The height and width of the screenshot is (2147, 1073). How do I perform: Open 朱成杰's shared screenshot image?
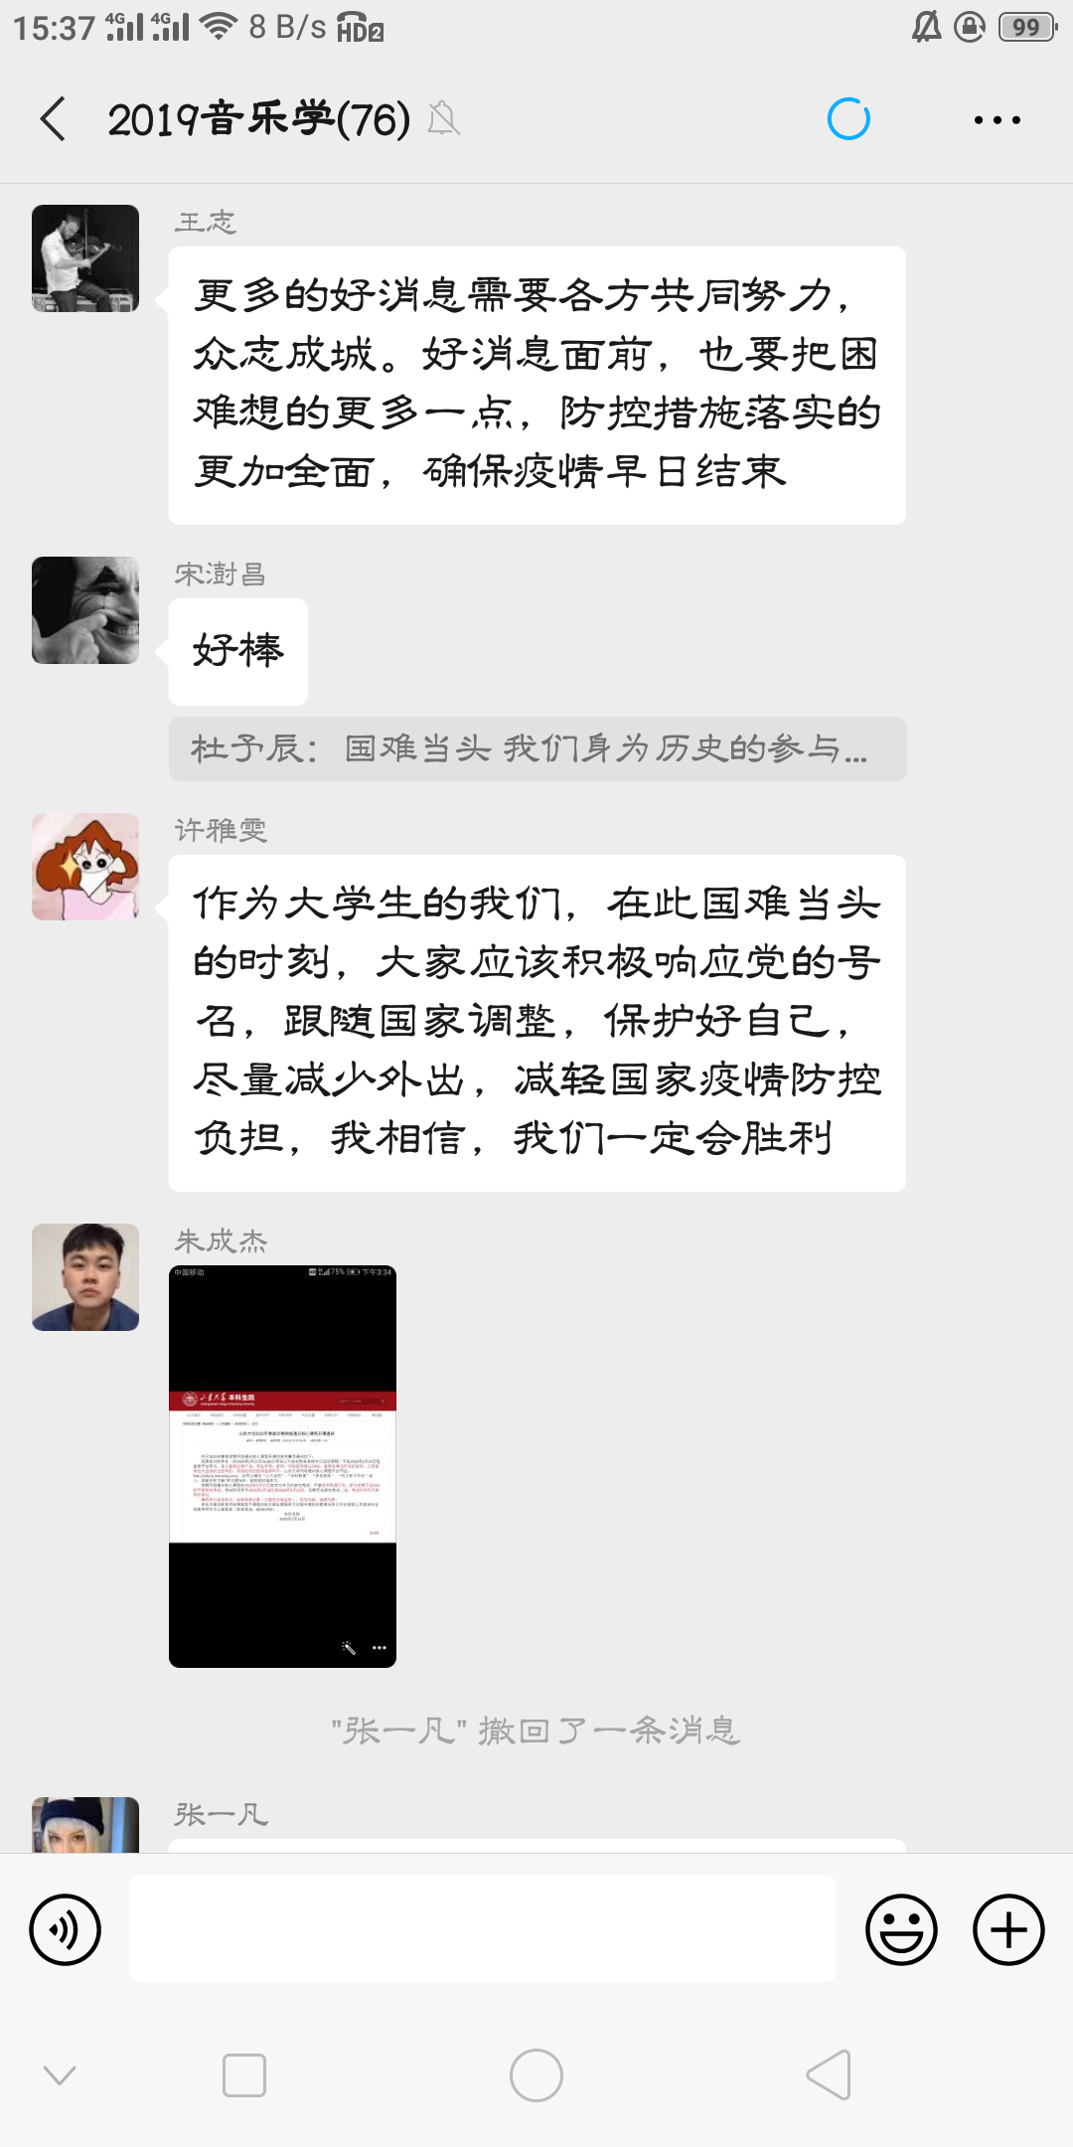click(x=282, y=1466)
